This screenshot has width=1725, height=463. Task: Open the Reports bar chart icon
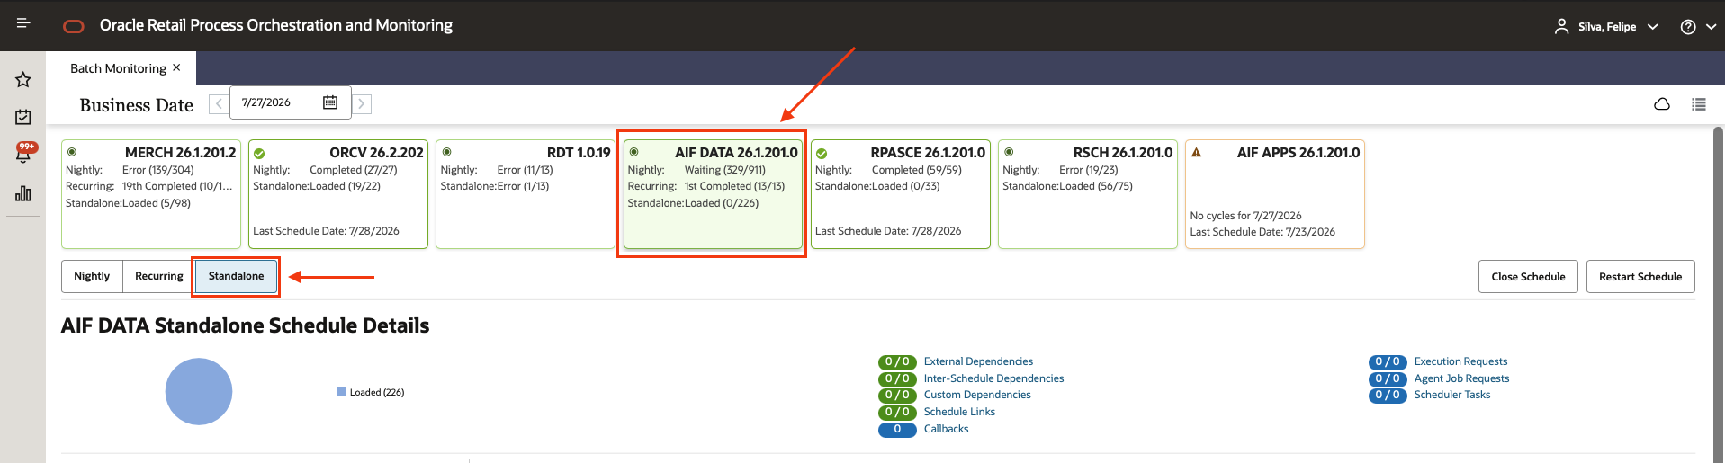23,193
